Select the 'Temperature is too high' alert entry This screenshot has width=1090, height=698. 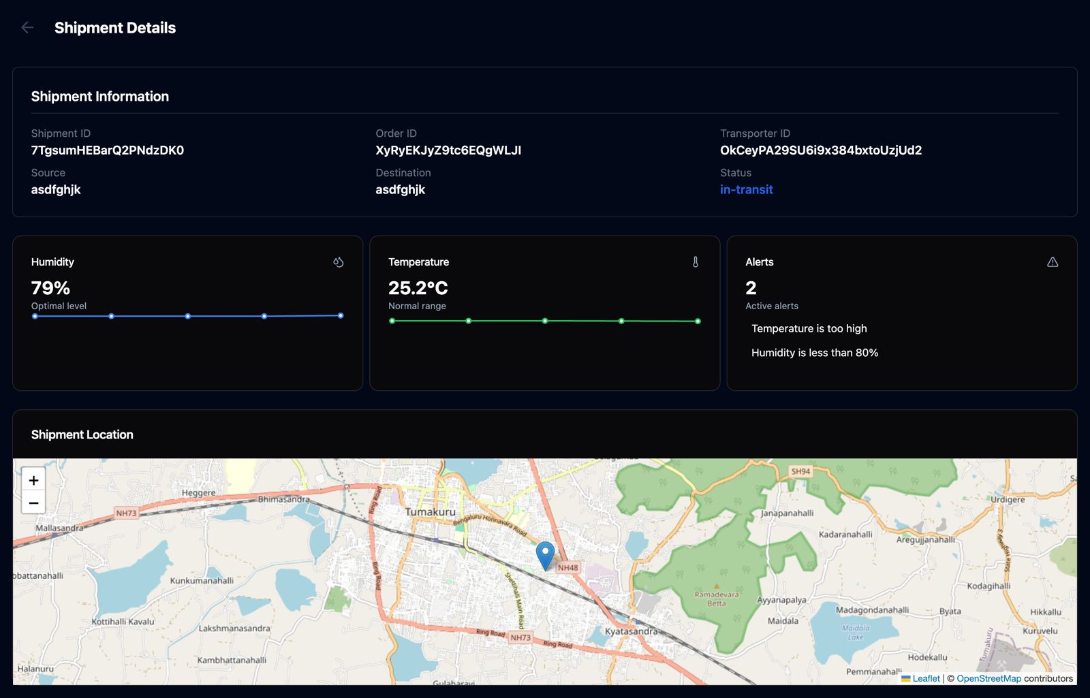(809, 328)
